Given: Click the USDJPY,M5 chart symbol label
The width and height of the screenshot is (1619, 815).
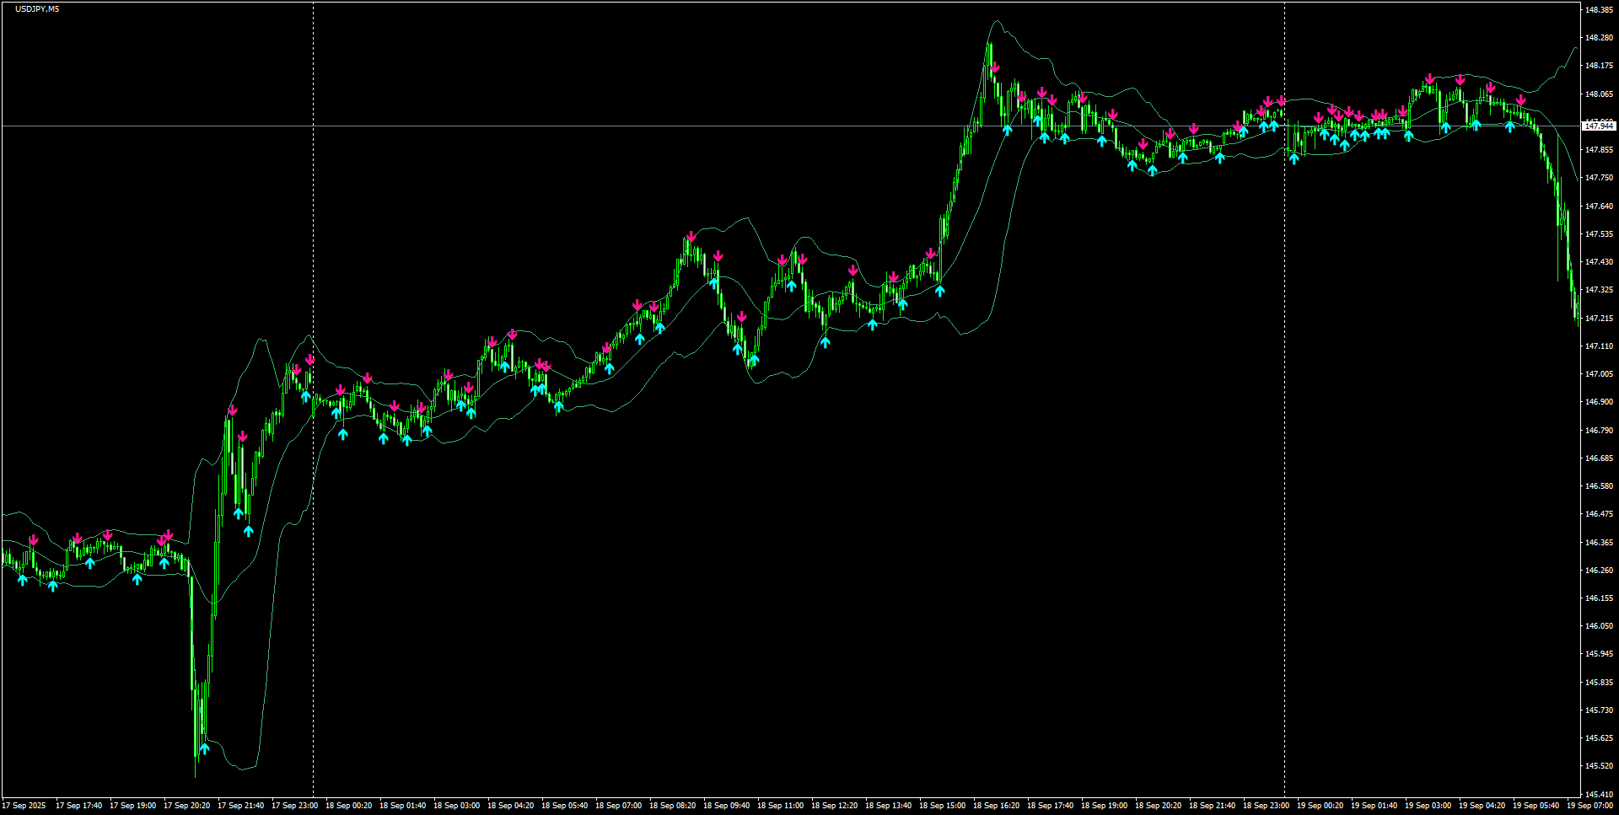Looking at the screenshot, I should (x=37, y=9).
